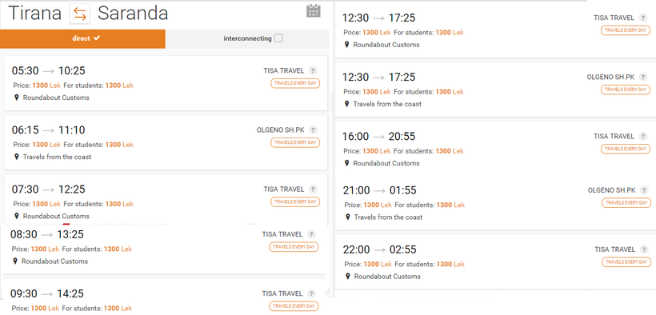Select the interconnecting routes tab
The width and height of the screenshot is (656, 315).
tap(247, 39)
